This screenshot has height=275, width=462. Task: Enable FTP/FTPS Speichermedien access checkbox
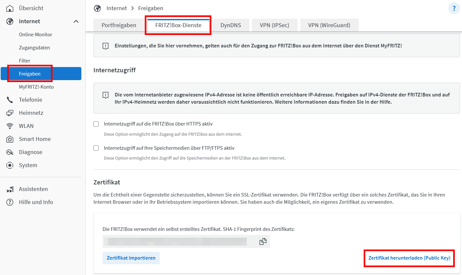coord(96,148)
